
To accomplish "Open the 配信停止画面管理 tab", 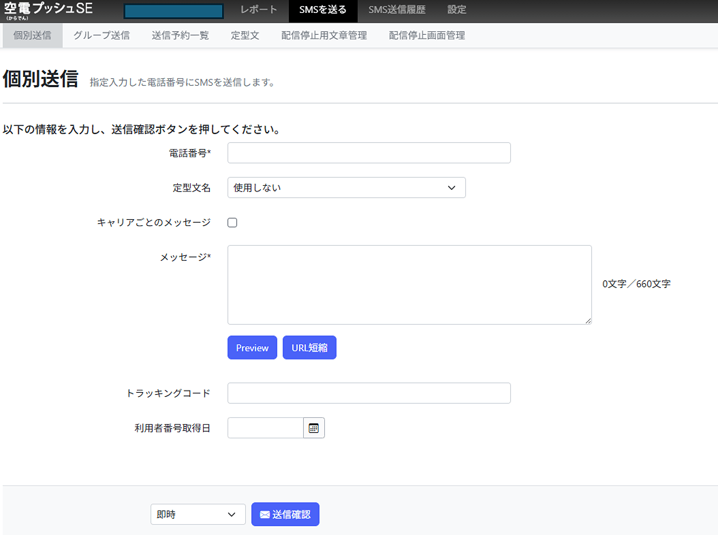I will (426, 35).
